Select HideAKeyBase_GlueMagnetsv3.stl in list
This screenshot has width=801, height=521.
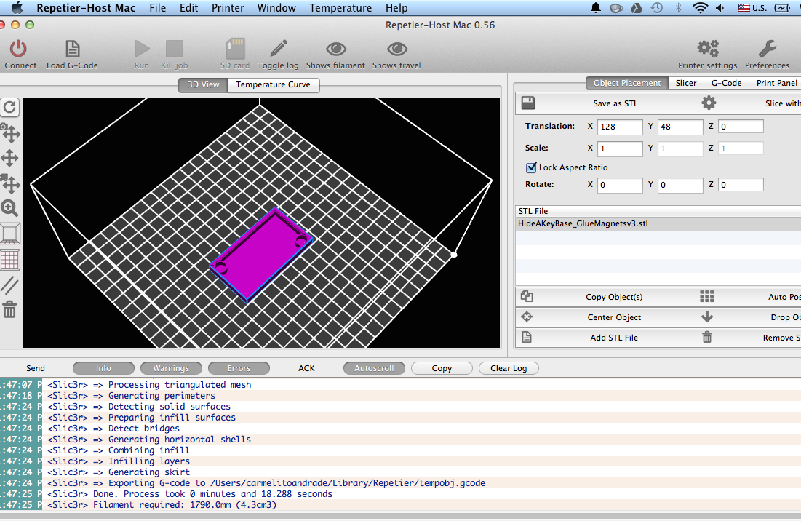(x=658, y=223)
